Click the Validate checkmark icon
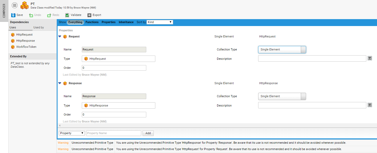377x153 pixels. (x=67, y=15)
